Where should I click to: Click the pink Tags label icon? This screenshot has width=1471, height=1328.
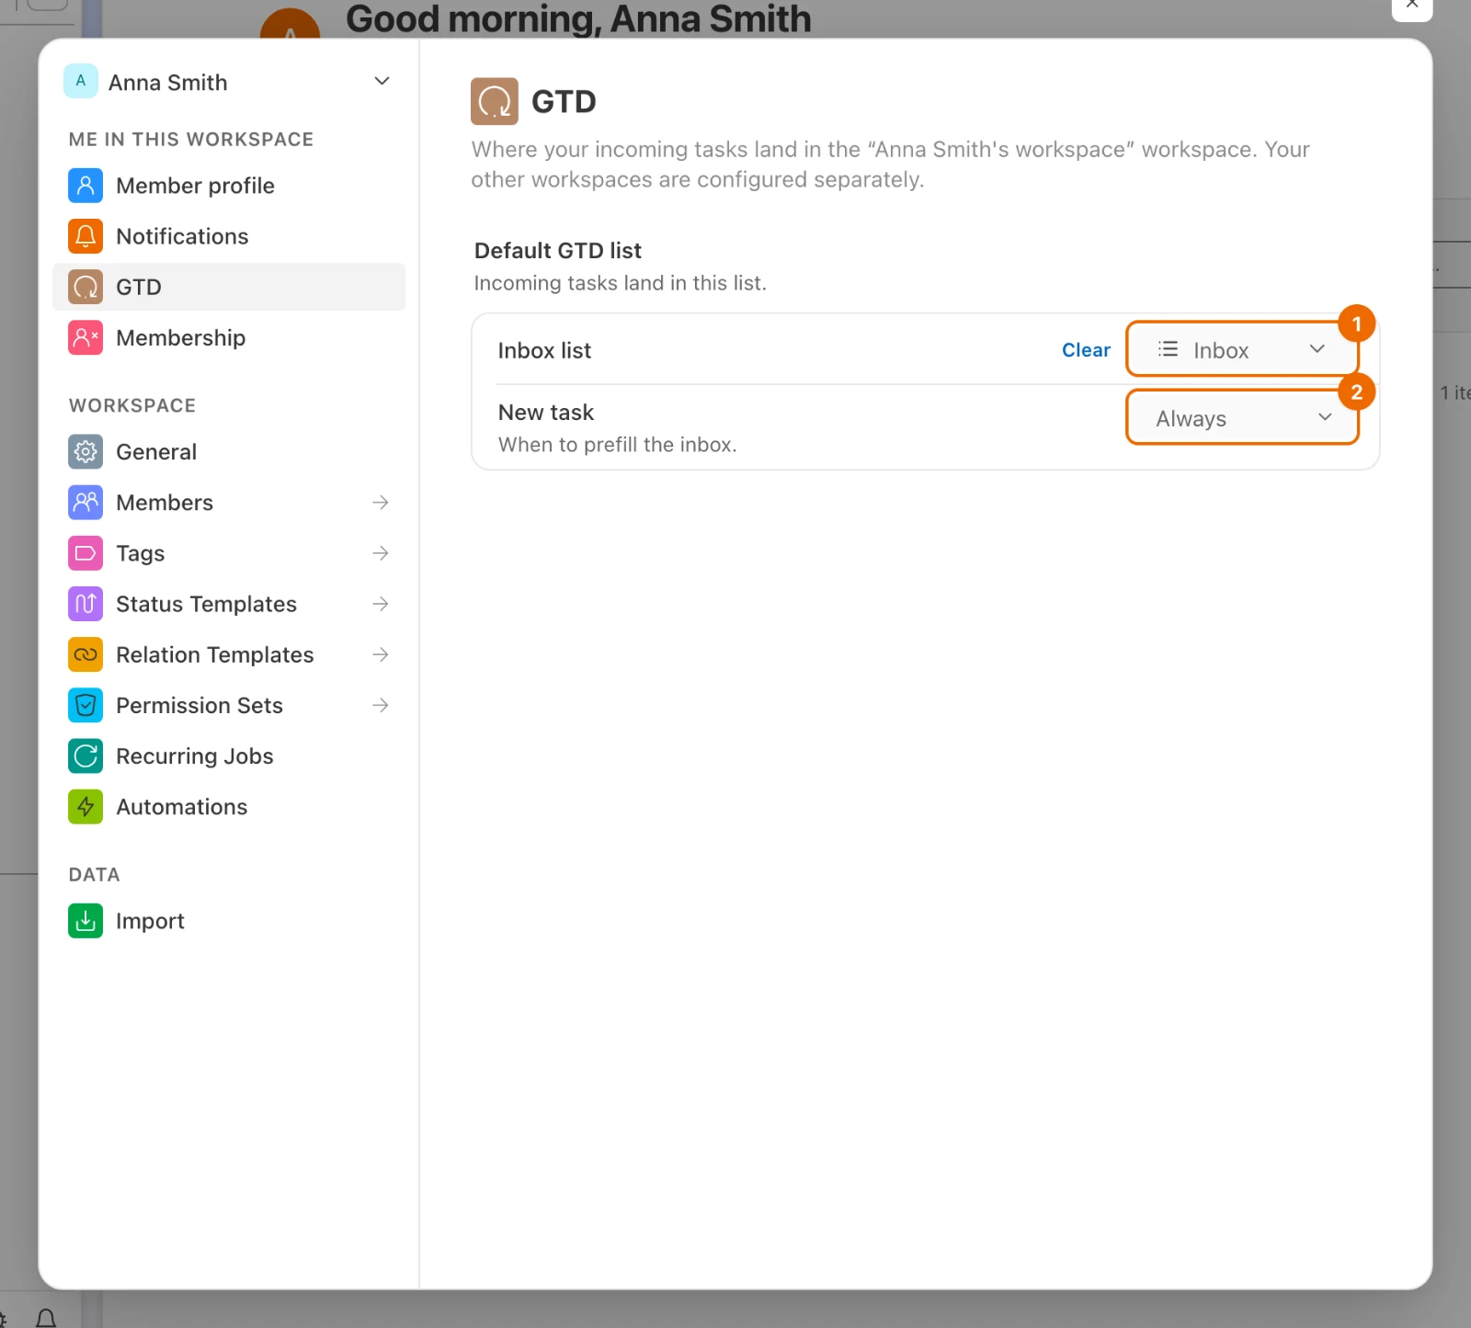[86, 553]
